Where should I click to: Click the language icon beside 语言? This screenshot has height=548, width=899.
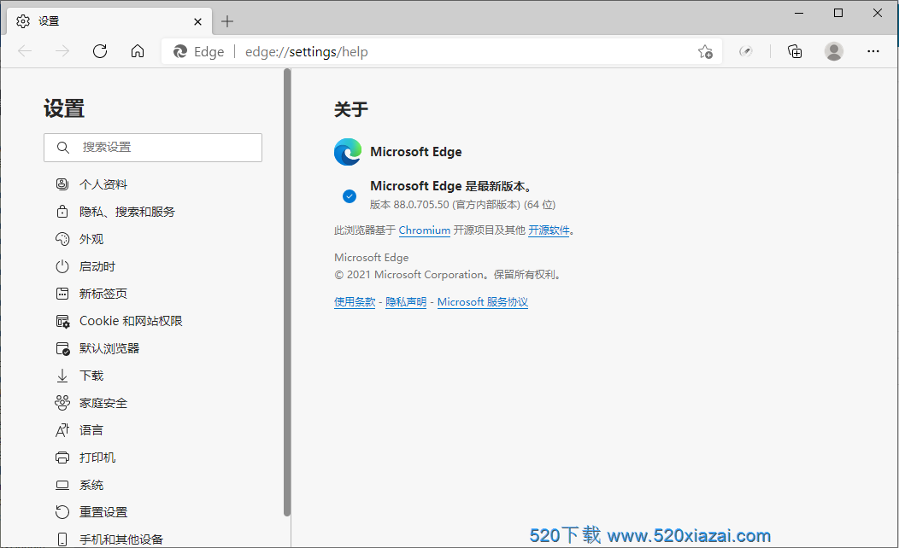coord(62,430)
